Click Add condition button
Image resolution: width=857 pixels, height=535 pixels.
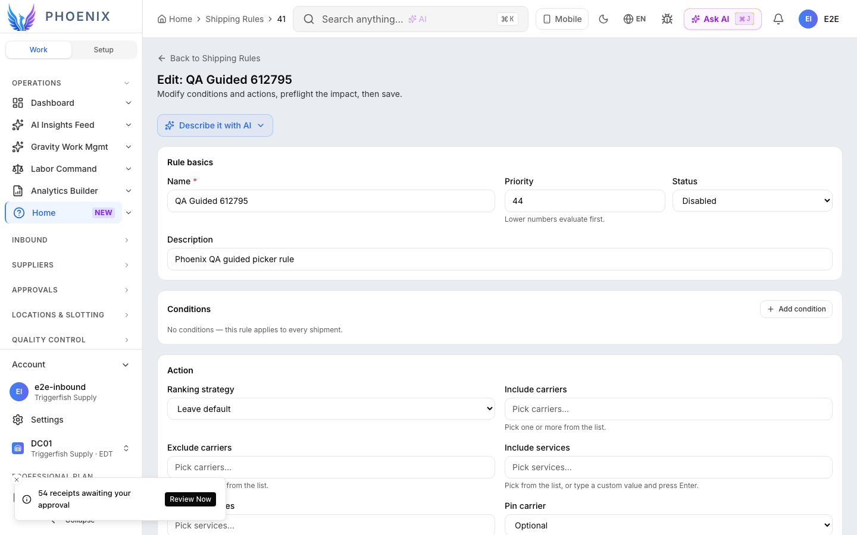click(796, 309)
